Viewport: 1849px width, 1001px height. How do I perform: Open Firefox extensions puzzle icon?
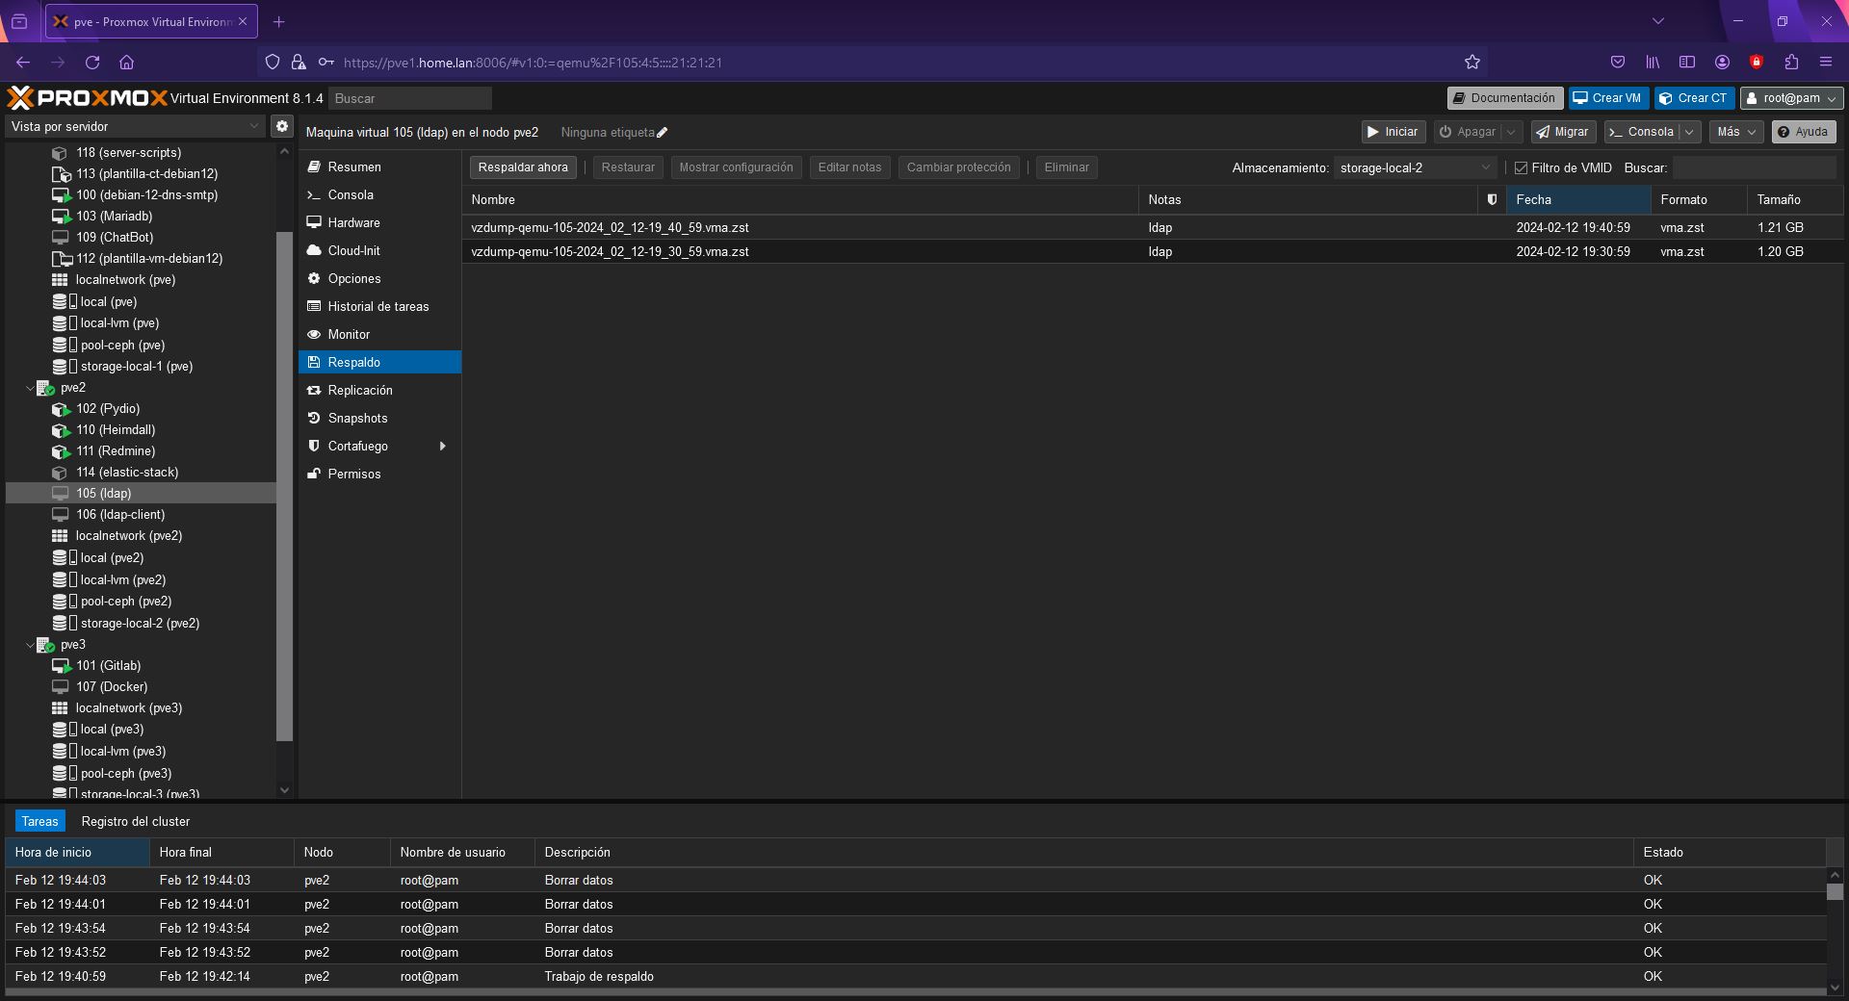click(x=1791, y=63)
